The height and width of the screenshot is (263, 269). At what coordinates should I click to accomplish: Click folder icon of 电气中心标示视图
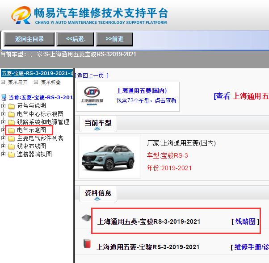(x=11, y=114)
